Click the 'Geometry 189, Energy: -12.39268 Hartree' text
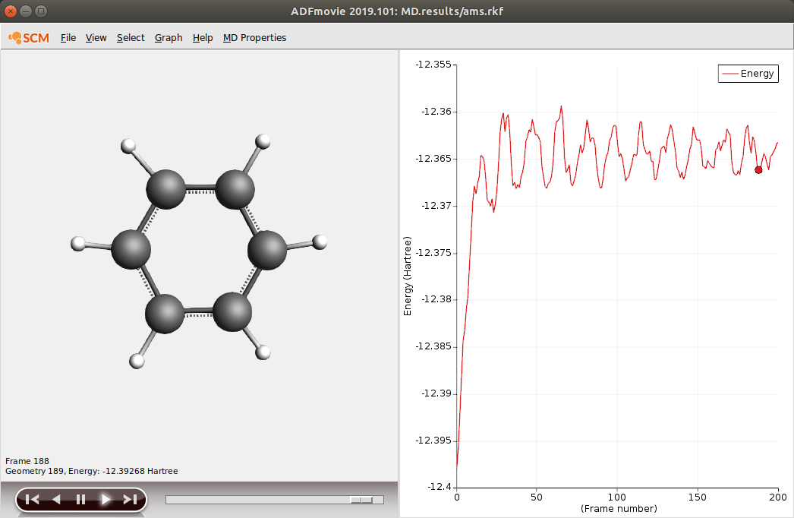The width and height of the screenshot is (794, 518). tap(92, 471)
